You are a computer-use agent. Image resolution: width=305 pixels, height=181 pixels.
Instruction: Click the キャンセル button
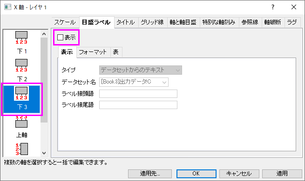pyautogui.click(x=239, y=174)
